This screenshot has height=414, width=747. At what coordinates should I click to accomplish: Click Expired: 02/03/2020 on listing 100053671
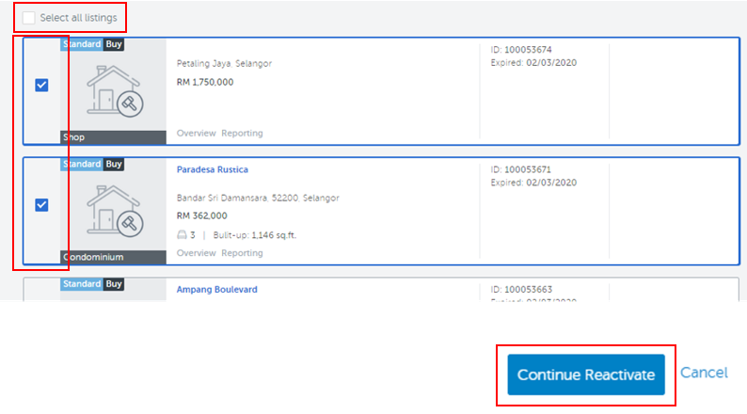click(533, 183)
